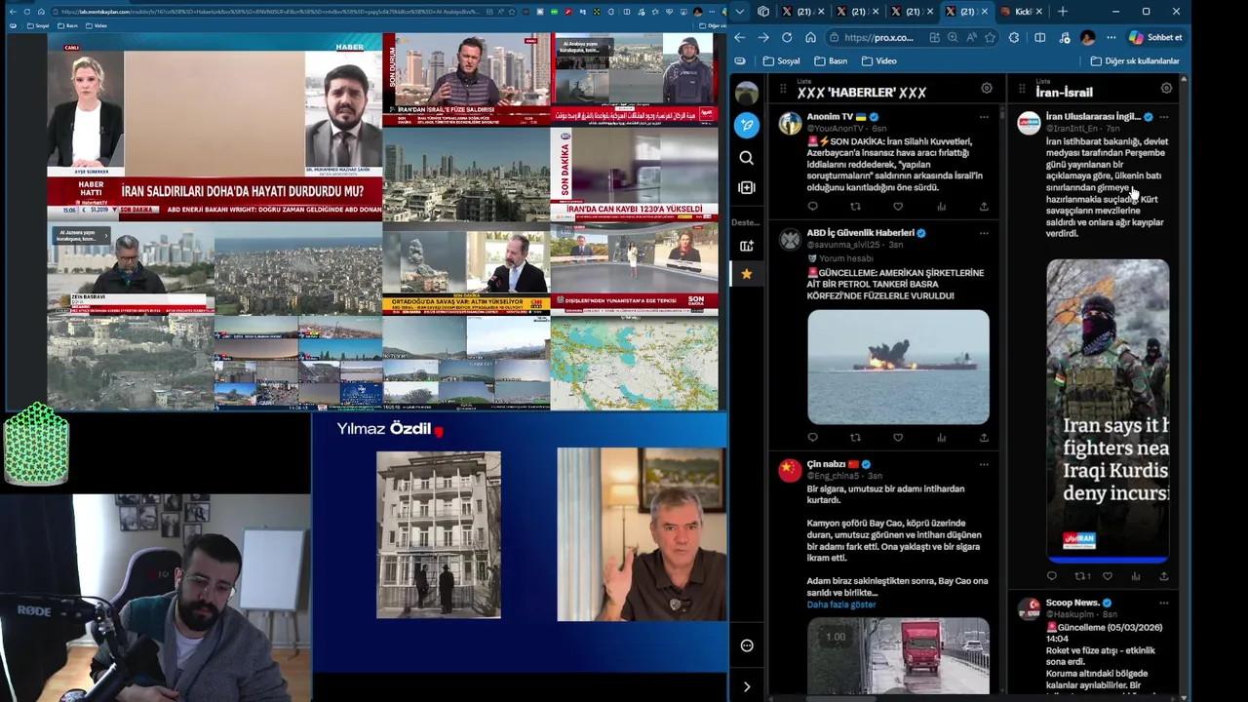Open the Çin nabzı account name
Image resolution: width=1248 pixels, height=702 pixels.
pyautogui.click(x=826, y=464)
